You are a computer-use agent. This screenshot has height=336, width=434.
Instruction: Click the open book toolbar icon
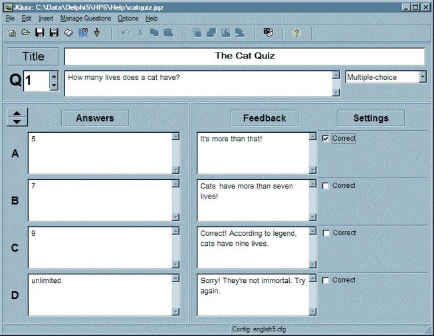pyautogui.click(x=68, y=33)
